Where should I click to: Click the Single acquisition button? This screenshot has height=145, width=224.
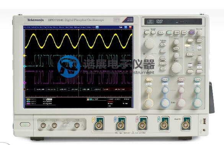[177, 33]
